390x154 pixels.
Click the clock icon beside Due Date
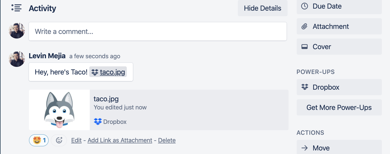pos(305,6)
